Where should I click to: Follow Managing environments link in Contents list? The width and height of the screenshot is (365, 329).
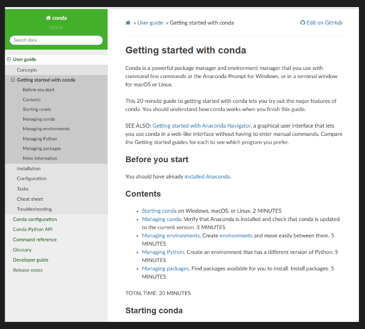171,236
